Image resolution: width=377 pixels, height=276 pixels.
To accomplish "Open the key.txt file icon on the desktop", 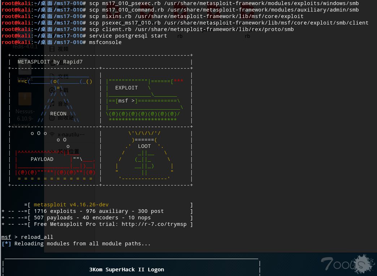I will coord(25,67).
